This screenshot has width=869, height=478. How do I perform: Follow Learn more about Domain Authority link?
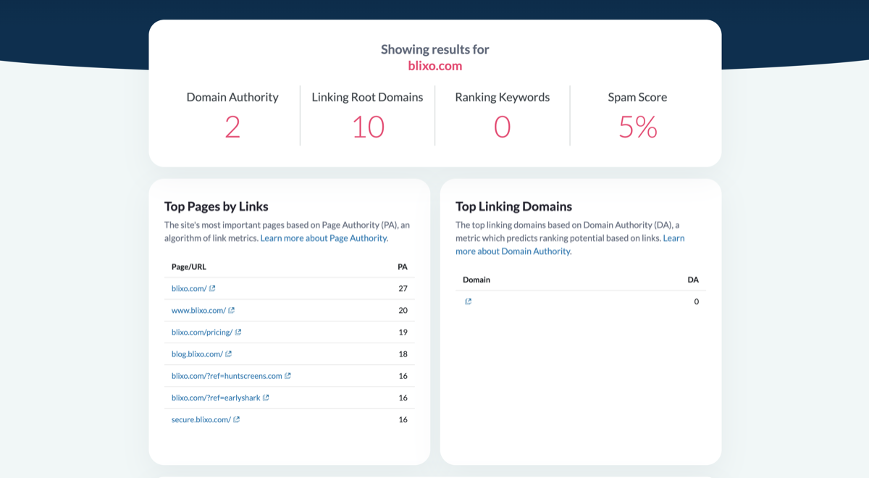pyautogui.click(x=570, y=244)
